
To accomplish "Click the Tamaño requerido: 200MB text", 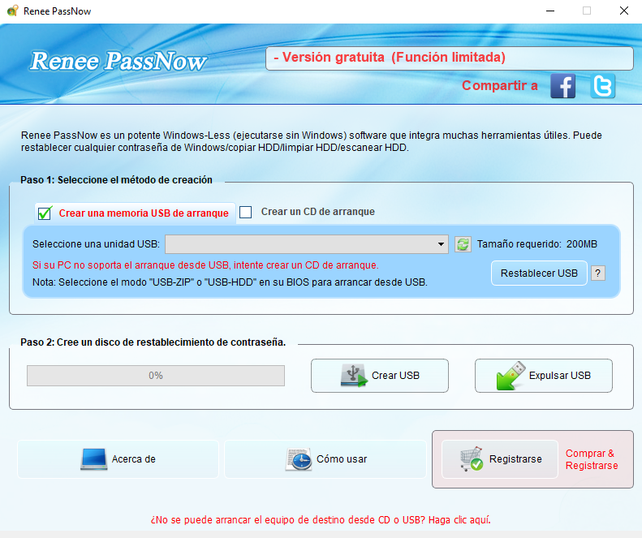I will pyautogui.click(x=536, y=244).
